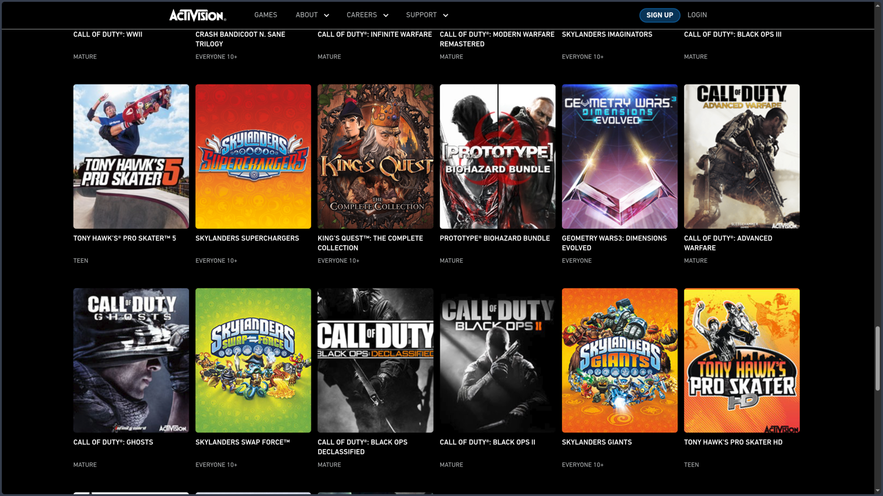
Task: Open Skylanders Giants cover art
Action: pos(619,361)
